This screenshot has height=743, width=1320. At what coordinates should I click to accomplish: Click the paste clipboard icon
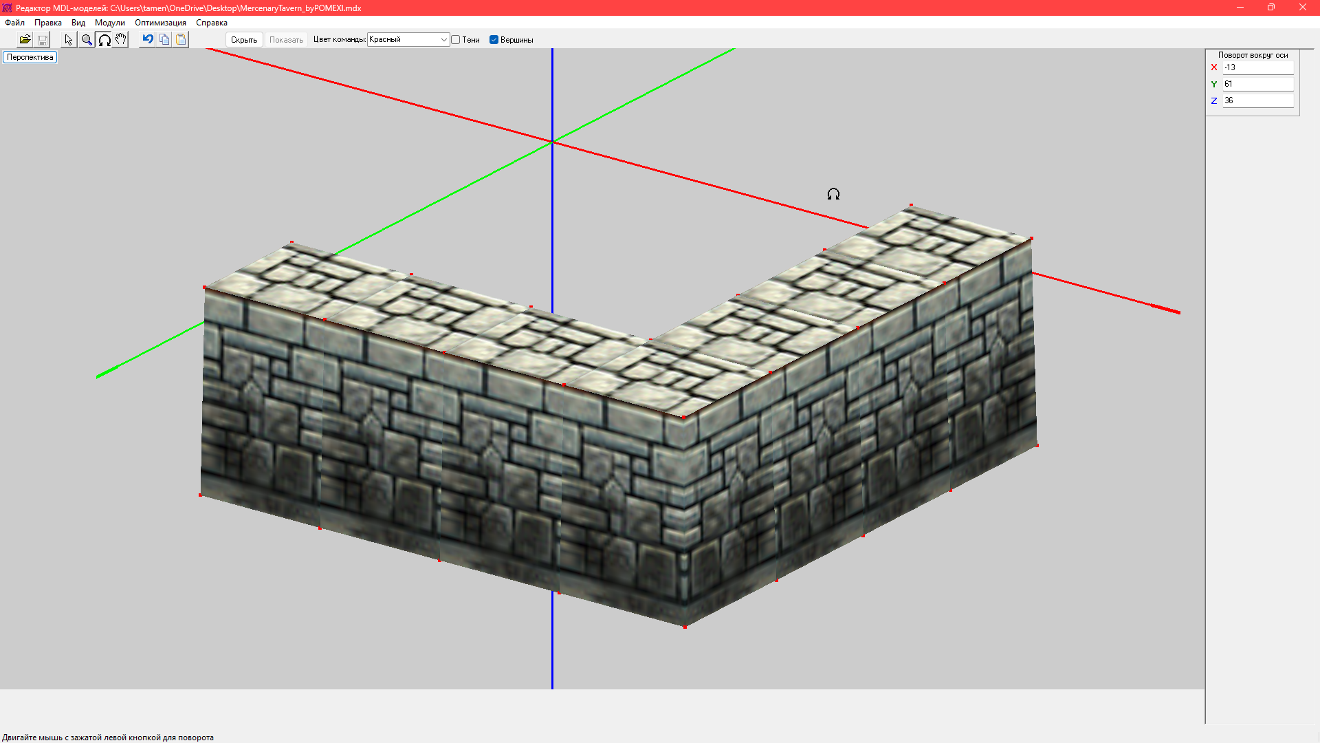[181, 40]
